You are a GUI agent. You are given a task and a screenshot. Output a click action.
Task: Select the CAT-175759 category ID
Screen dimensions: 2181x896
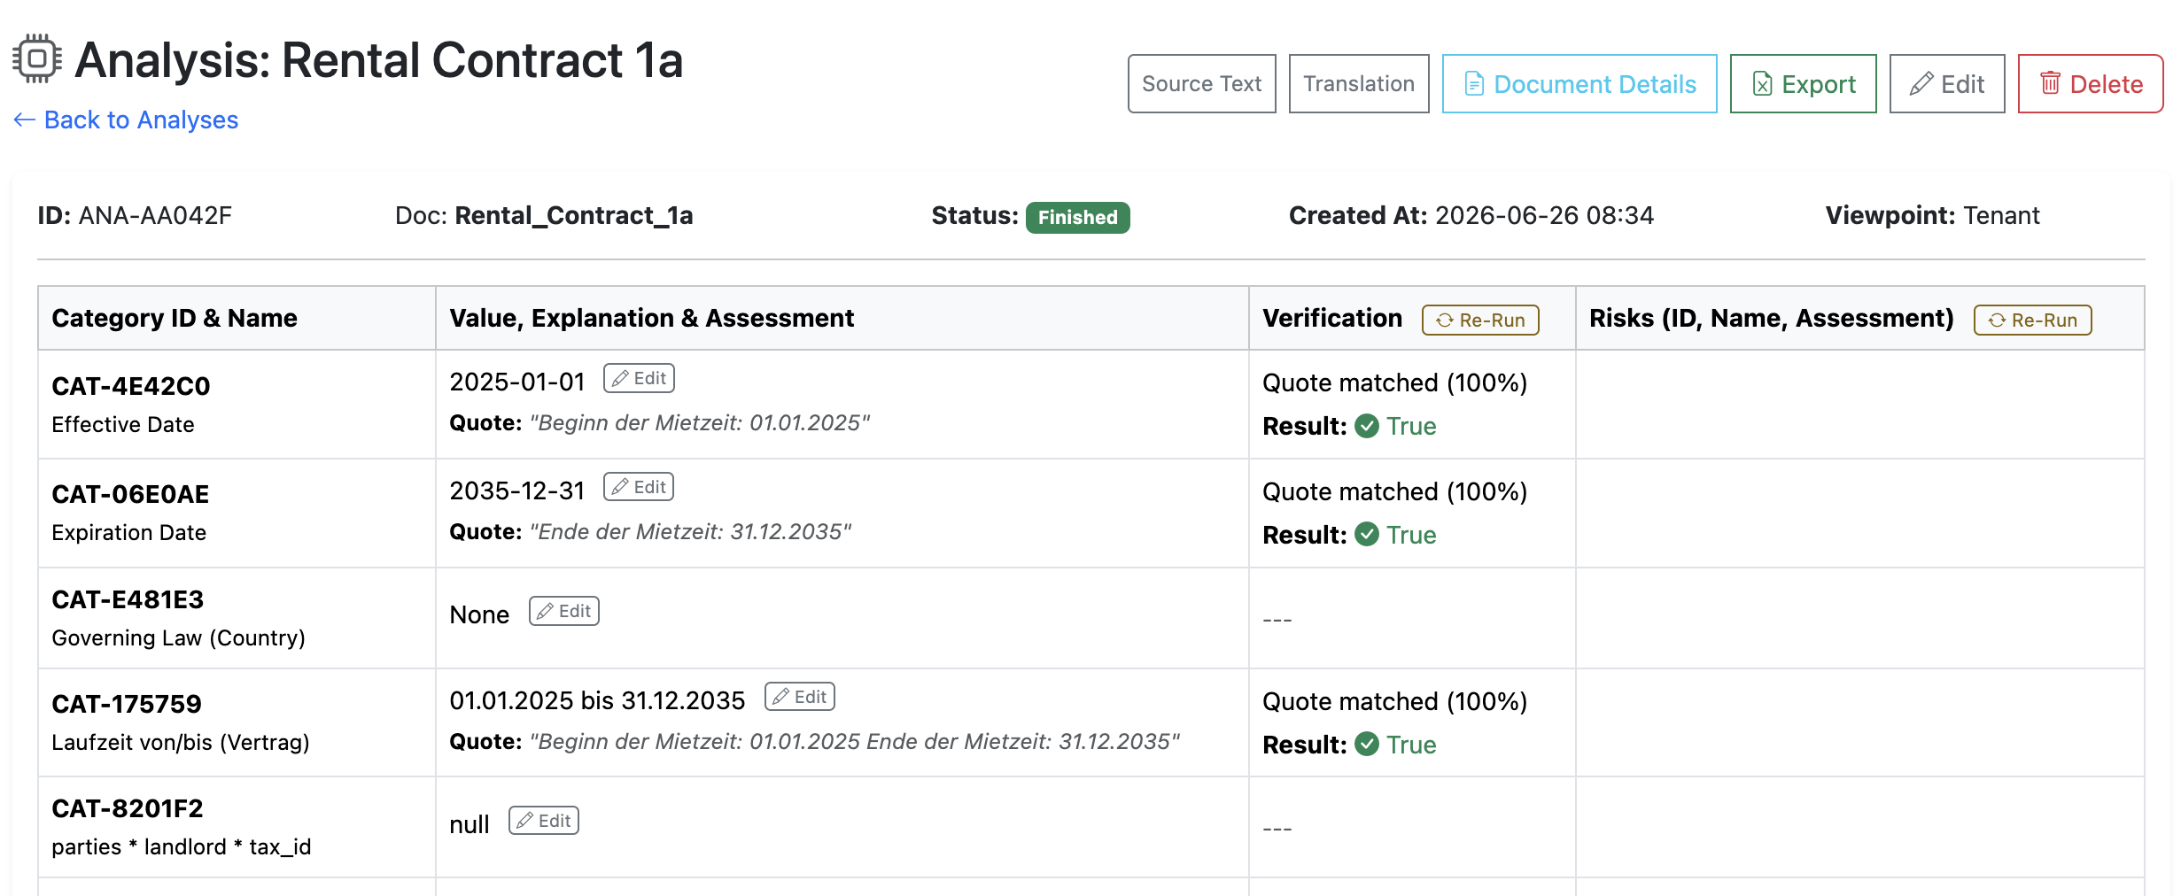click(127, 704)
